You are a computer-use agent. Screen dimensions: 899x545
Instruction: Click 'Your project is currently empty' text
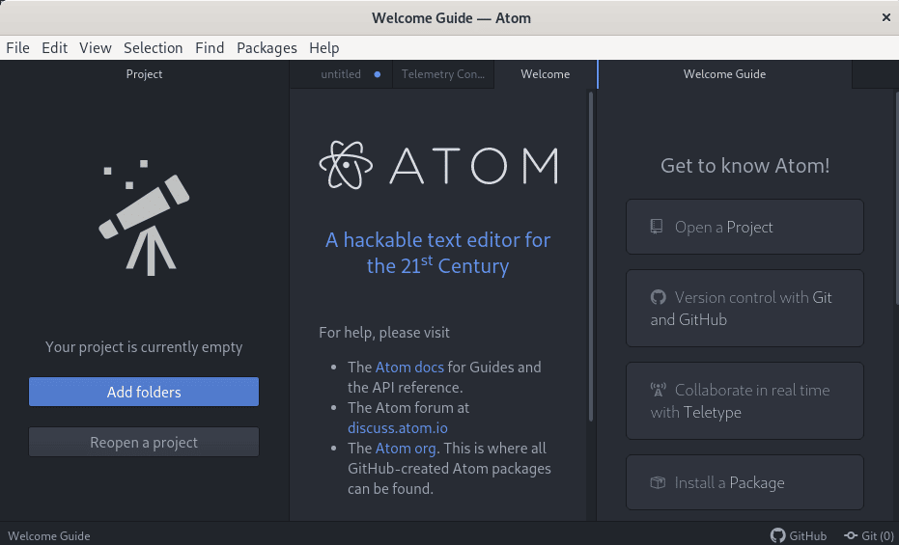[x=144, y=347]
